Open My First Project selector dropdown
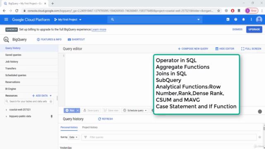 [x=68, y=19]
